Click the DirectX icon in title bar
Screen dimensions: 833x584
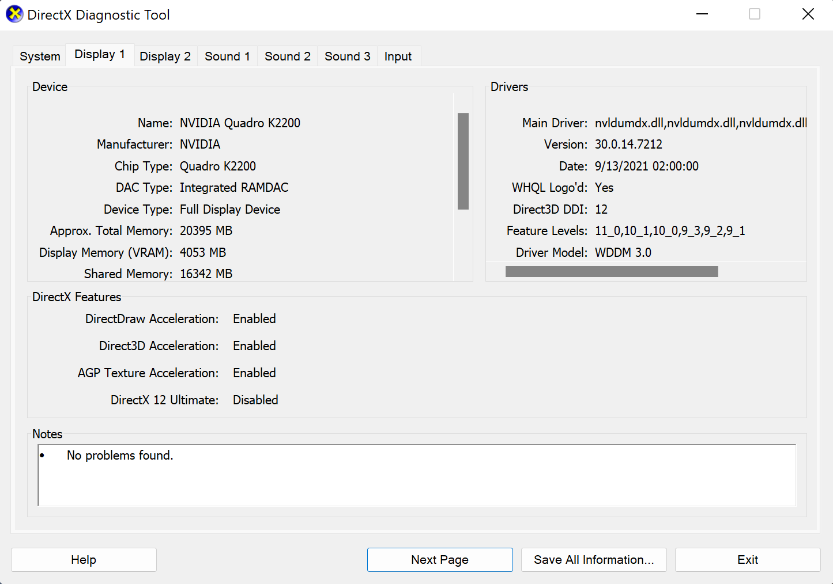14,14
